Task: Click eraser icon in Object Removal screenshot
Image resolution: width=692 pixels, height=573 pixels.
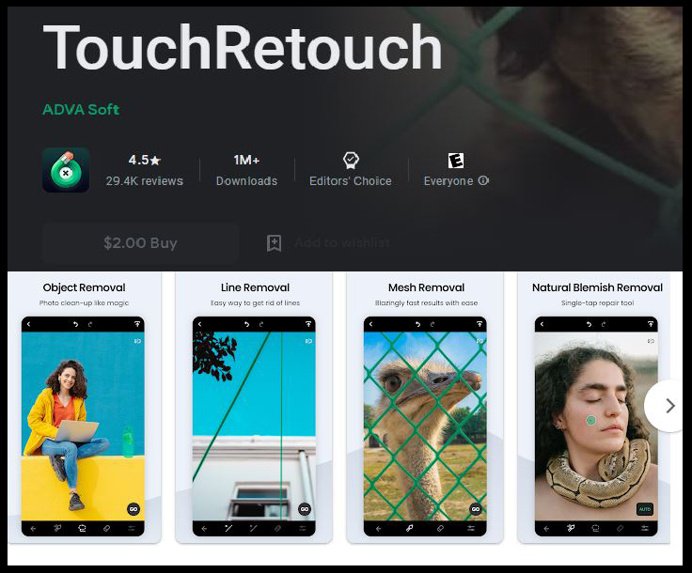Action: click(107, 528)
